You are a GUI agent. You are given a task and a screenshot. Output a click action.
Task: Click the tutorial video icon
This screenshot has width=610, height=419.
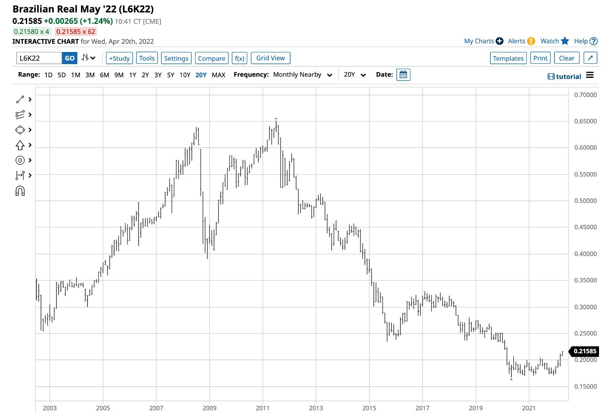point(551,76)
